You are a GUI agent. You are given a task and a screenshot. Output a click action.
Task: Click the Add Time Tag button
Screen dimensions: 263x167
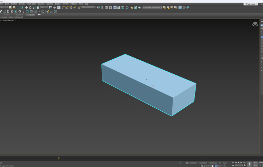point(222,166)
